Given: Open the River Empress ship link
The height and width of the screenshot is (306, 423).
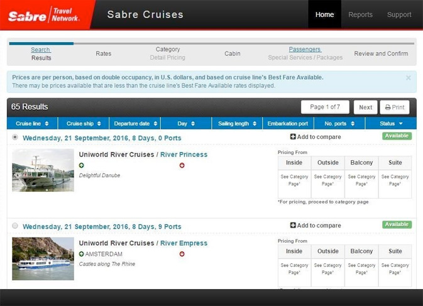Looking at the screenshot, I should (x=184, y=243).
